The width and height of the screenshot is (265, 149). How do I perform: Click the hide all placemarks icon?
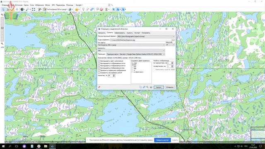[101, 10]
